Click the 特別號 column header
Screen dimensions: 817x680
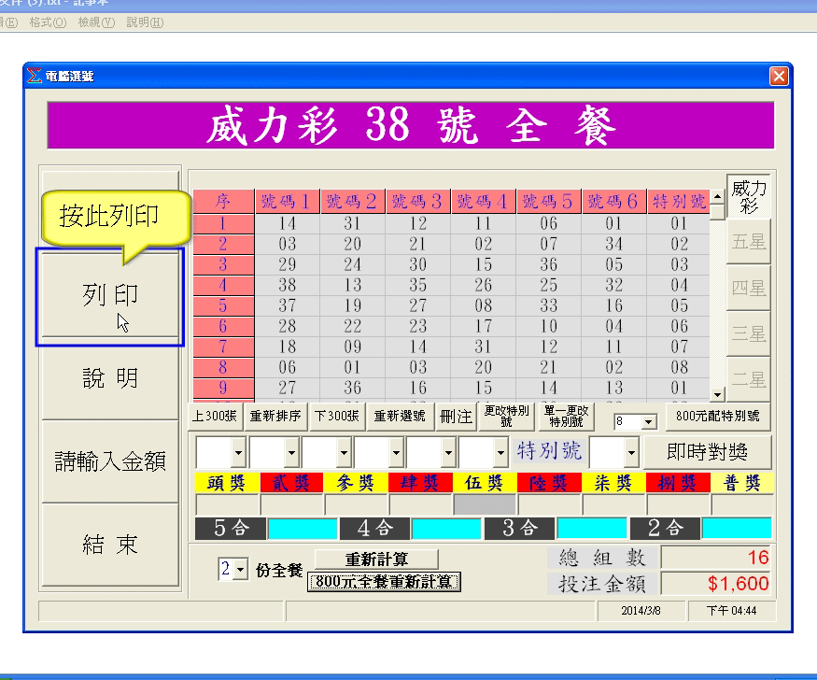pos(679,201)
